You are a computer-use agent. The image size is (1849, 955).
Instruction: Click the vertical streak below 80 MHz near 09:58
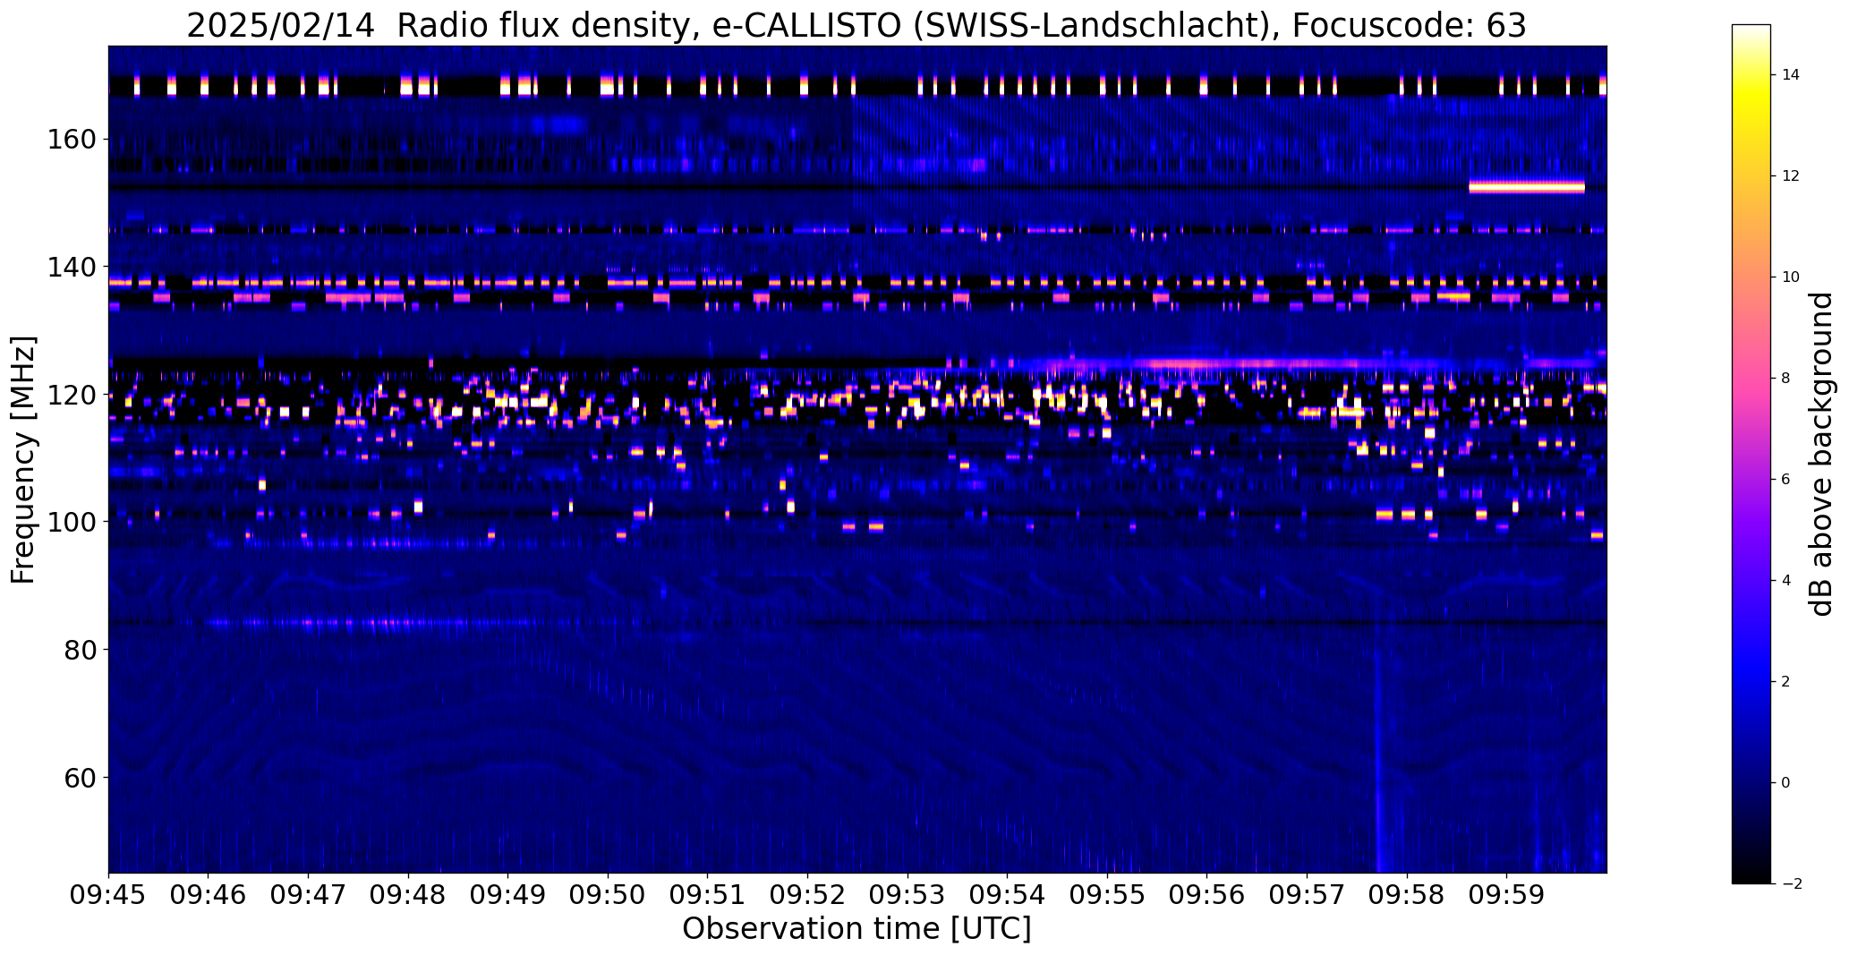pos(1378,761)
